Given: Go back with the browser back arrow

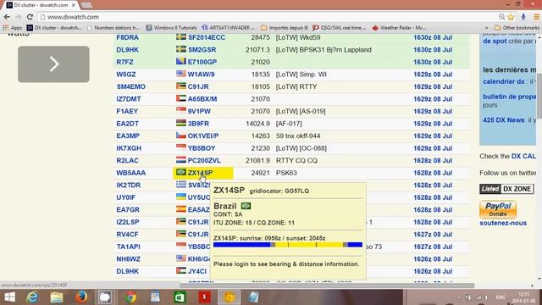Looking at the screenshot, I should [7, 17].
